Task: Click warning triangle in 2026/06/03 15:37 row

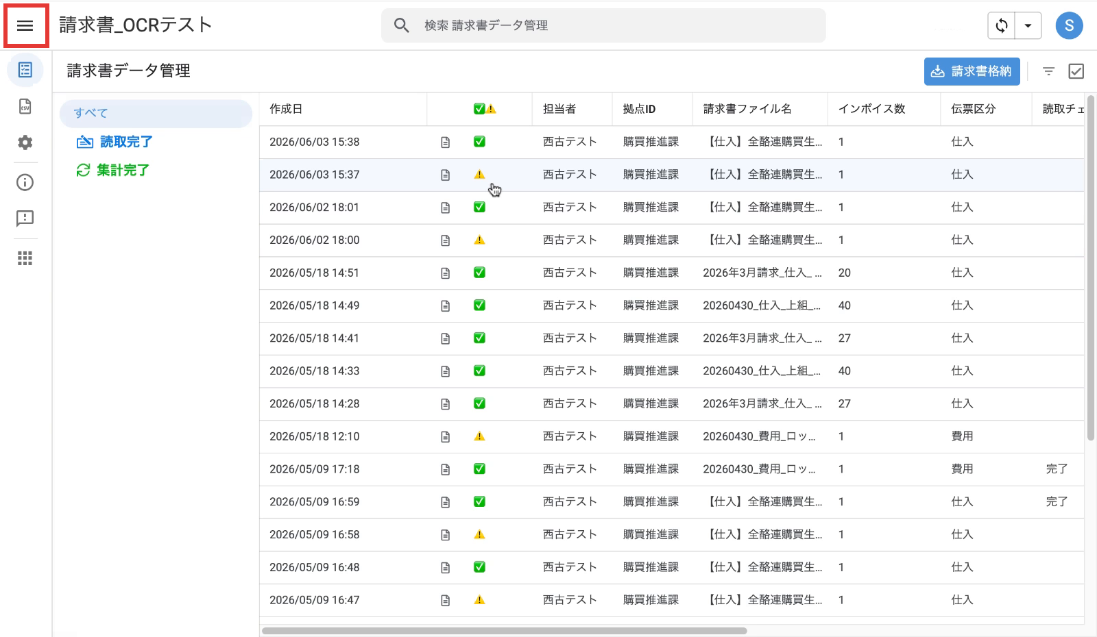Action: pos(479,175)
